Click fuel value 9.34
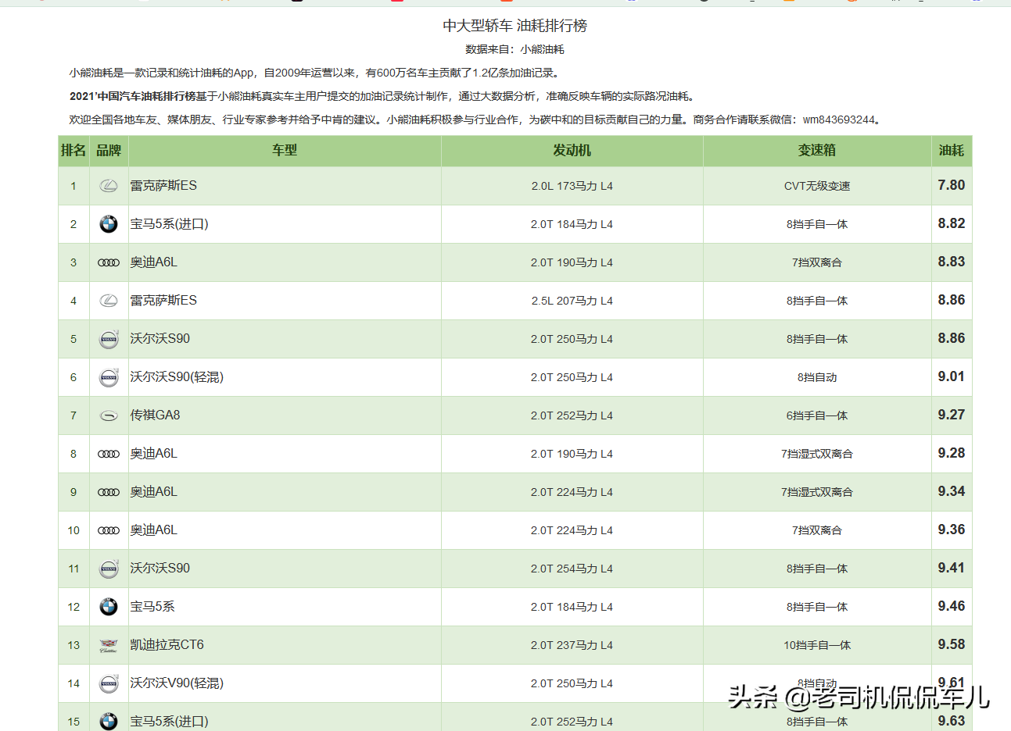 [952, 491]
